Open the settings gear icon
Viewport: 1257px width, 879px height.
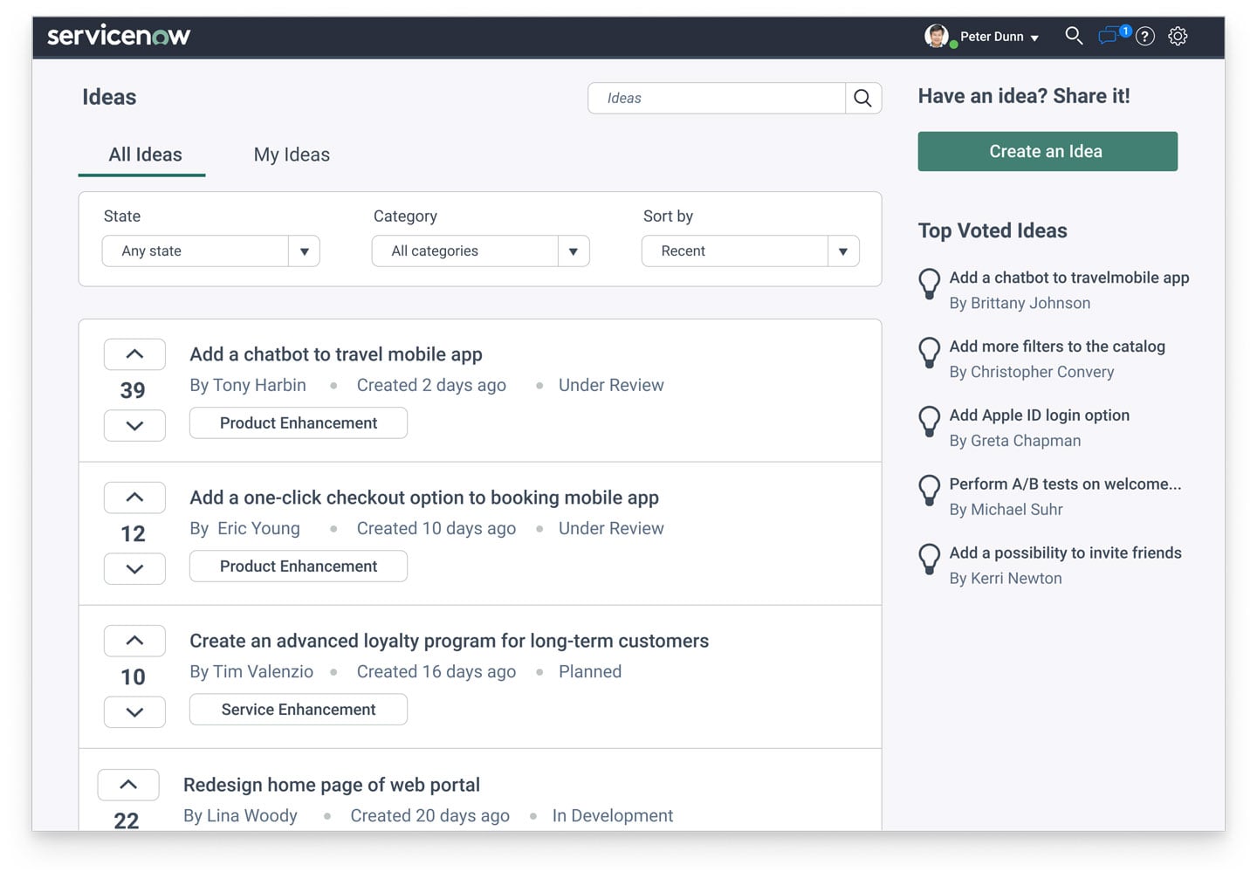click(x=1178, y=36)
